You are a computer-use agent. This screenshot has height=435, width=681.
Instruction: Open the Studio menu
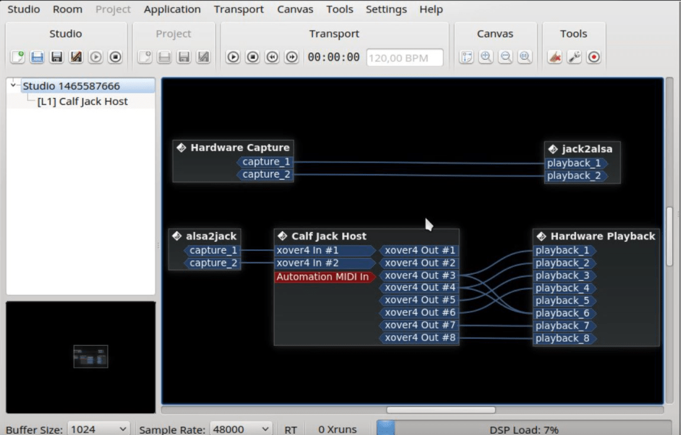point(24,9)
